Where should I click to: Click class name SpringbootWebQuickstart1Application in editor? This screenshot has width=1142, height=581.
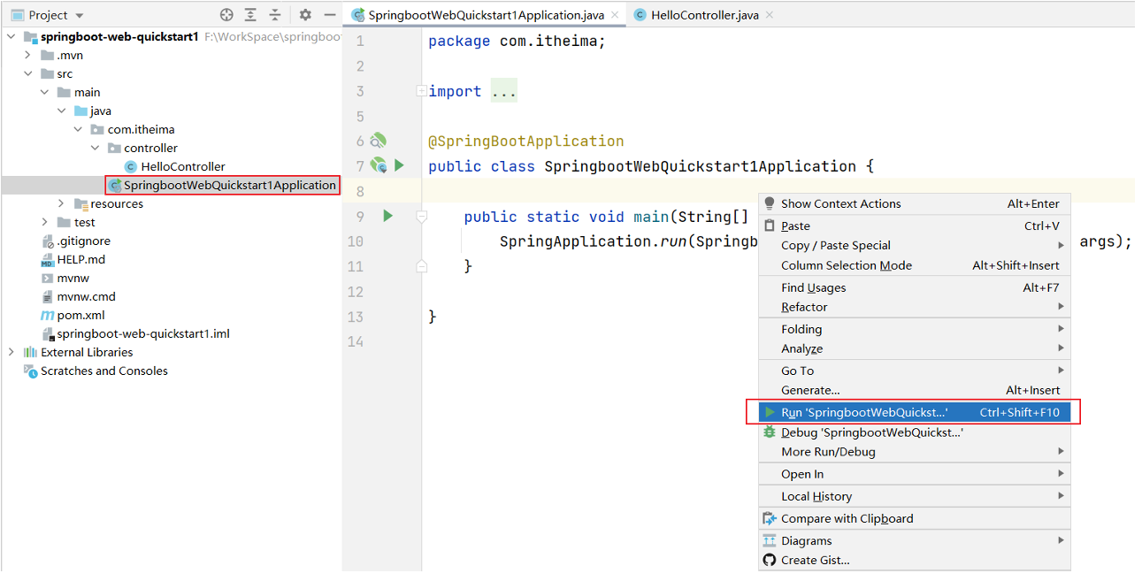[x=700, y=166]
